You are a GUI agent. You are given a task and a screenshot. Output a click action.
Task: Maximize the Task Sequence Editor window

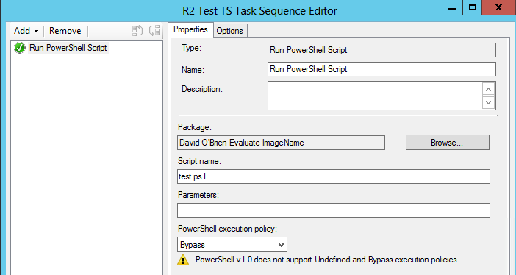pos(473,7)
